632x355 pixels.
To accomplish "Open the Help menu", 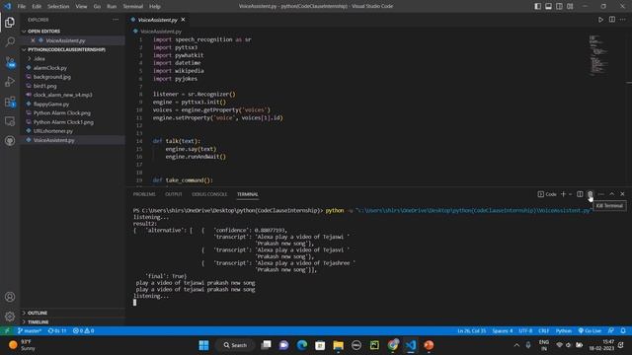I will click(155, 6).
